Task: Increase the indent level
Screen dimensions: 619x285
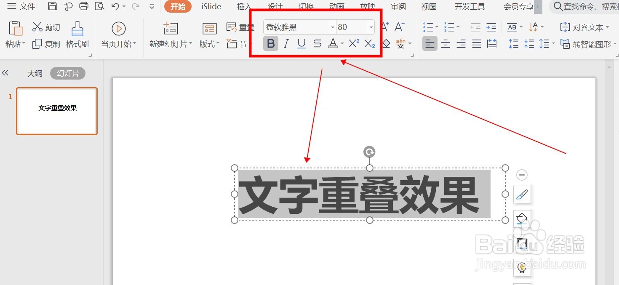Action: (491, 27)
